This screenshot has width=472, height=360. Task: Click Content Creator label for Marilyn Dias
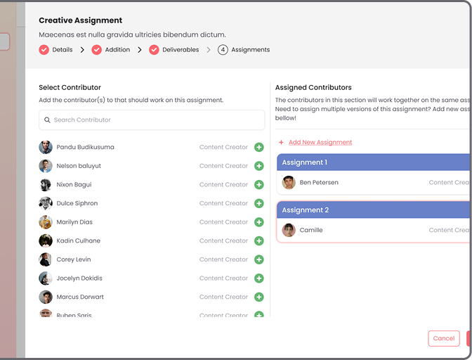pyautogui.click(x=223, y=222)
